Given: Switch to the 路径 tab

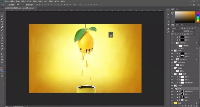Looking at the screenshot, I should (182, 25).
